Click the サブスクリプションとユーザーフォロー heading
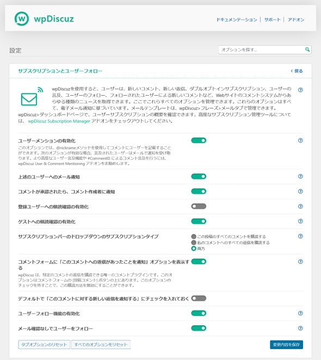 [x=60, y=71]
